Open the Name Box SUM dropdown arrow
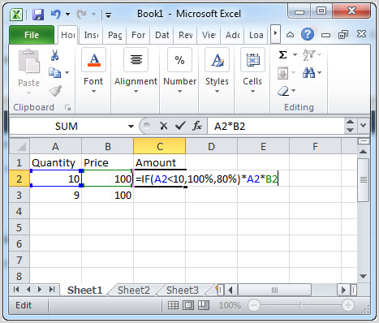The image size is (379, 323). click(131, 127)
